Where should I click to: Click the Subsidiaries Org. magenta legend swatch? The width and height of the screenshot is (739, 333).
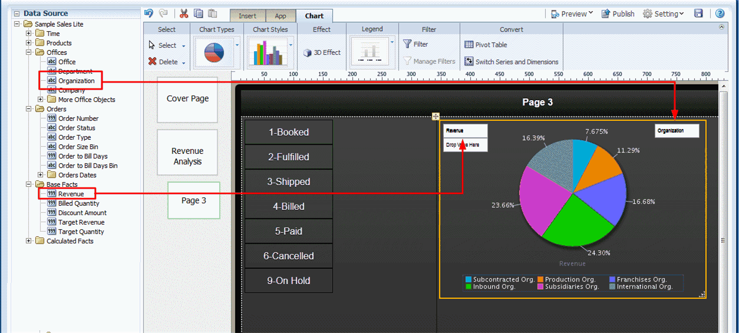point(540,286)
